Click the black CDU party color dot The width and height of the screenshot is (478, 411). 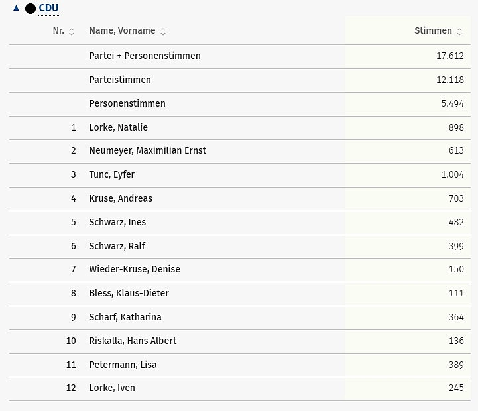(x=30, y=9)
